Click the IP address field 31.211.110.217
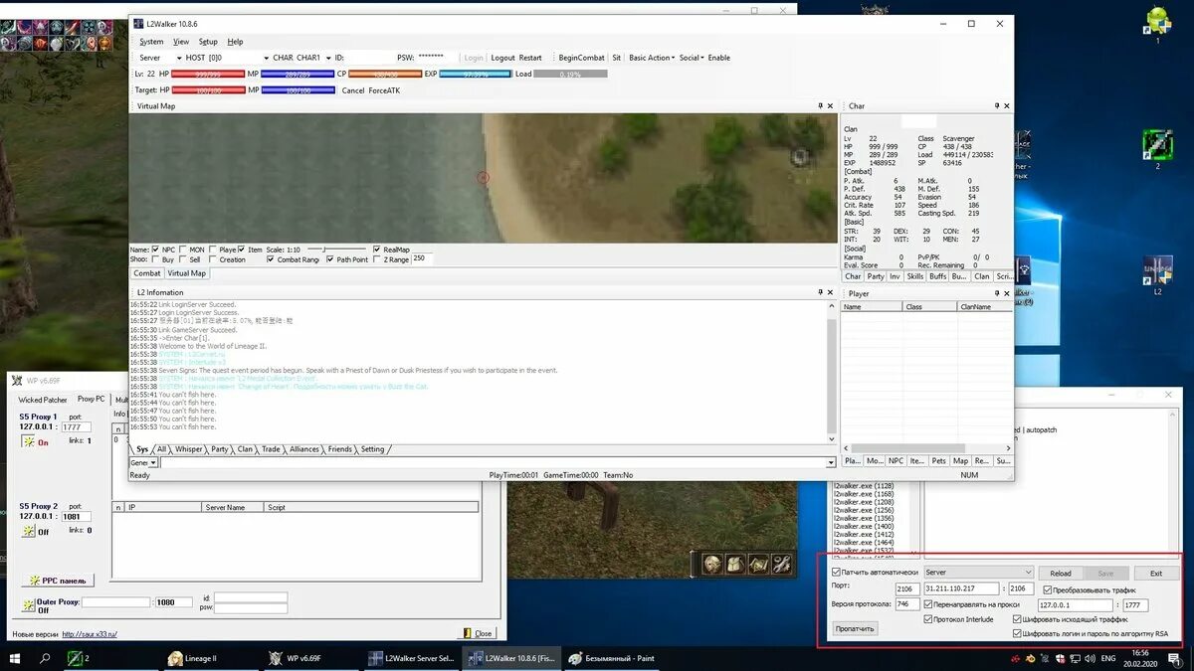The image size is (1194, 671). tap(961, 589)
